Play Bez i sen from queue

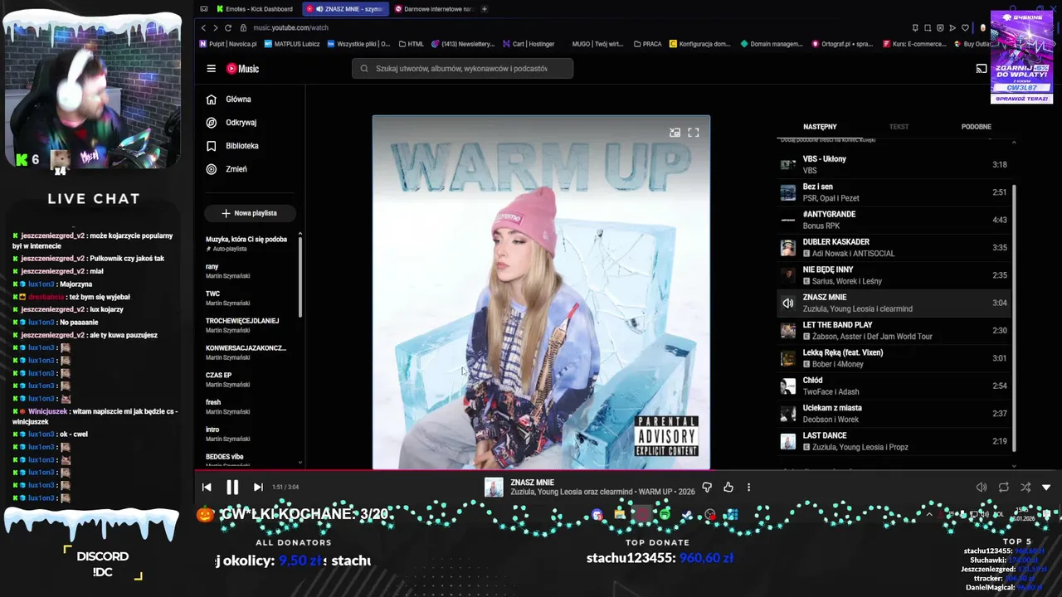894,192
